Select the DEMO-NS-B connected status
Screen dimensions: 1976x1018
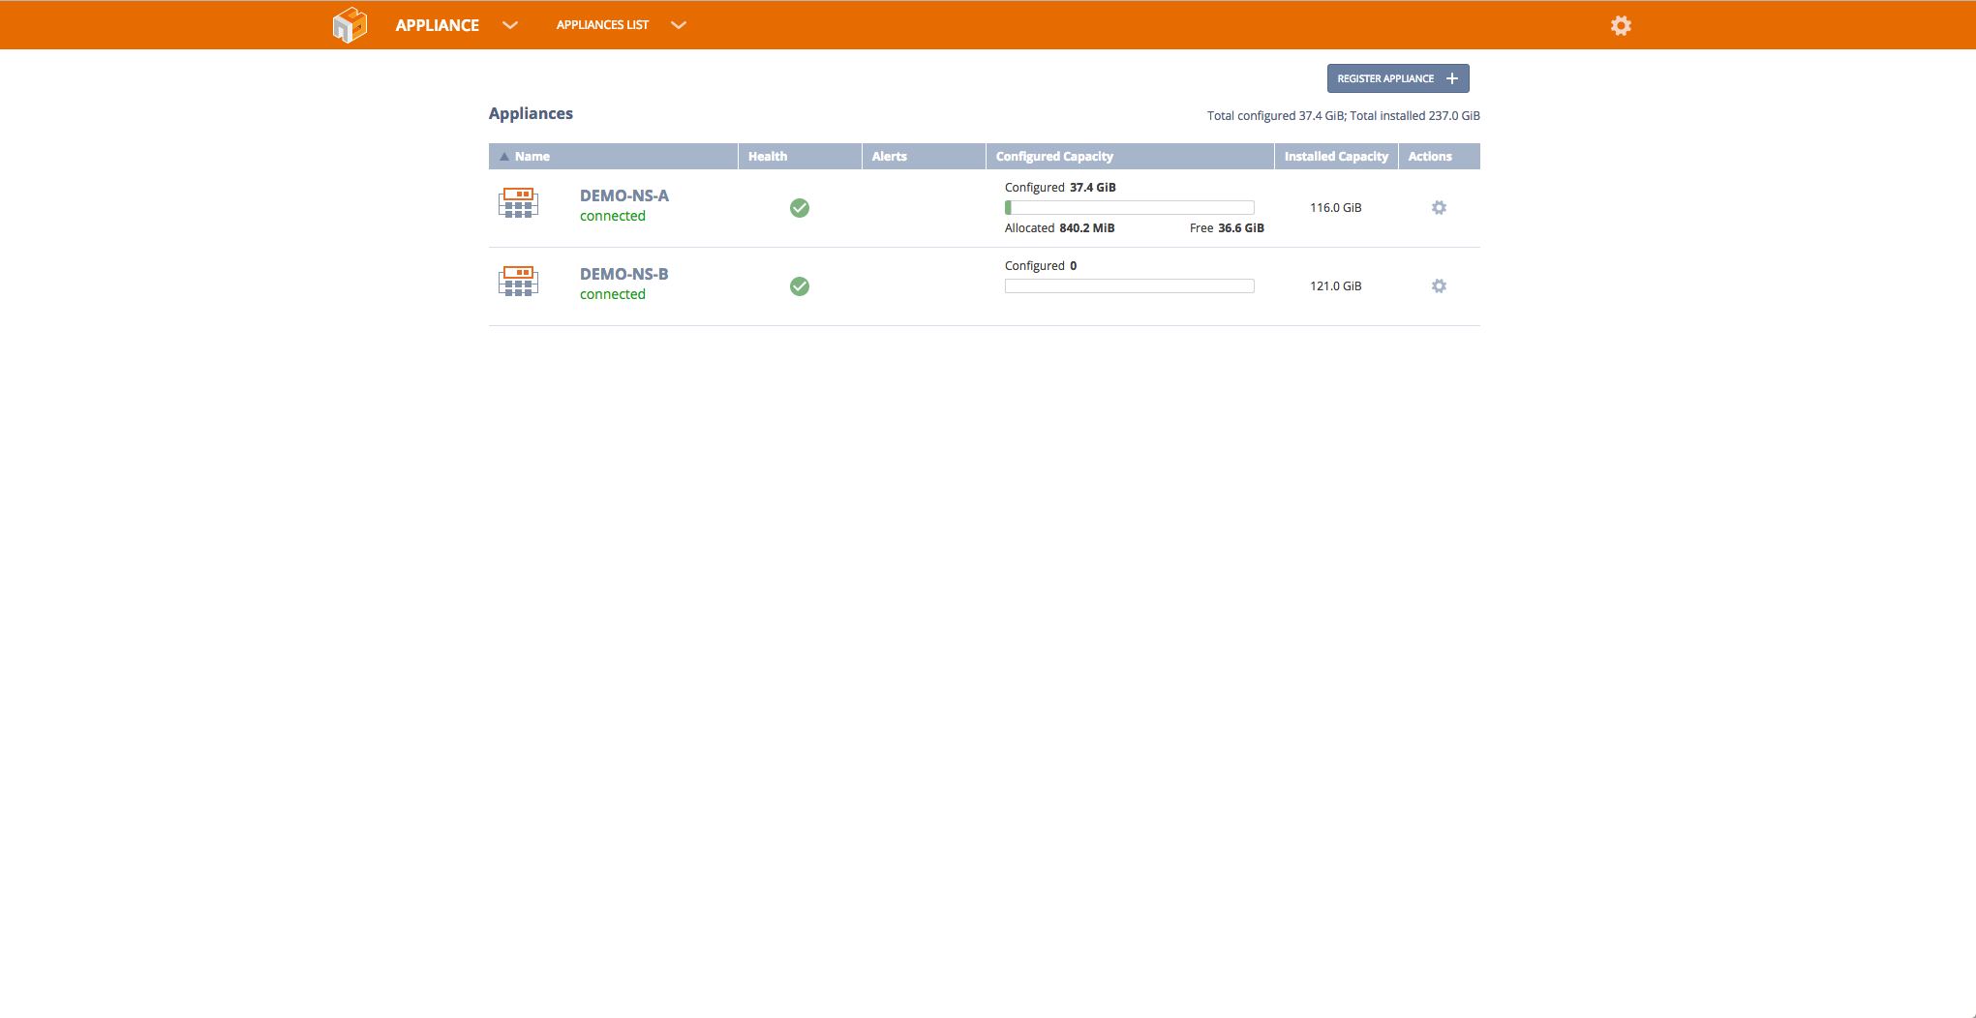click(612, 294)
